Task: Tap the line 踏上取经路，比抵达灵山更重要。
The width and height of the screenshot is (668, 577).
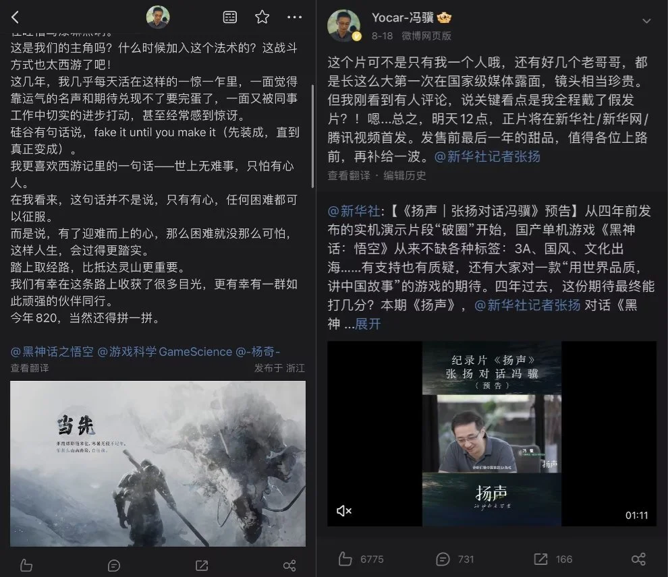Action: tap(99, 267)
